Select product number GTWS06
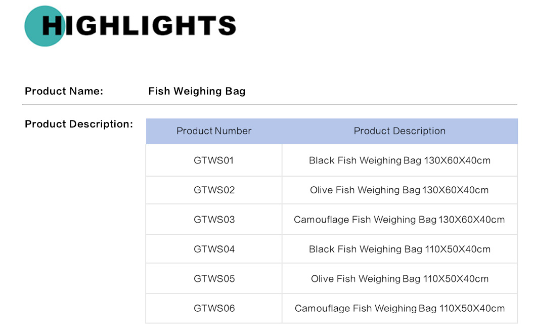This screenshot has width=533, height=334. 214,308
